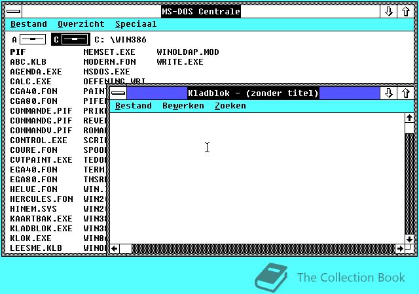Screen dimensions: 419x294
Task: Select MODERN.FON file
Action: point(109,62)
